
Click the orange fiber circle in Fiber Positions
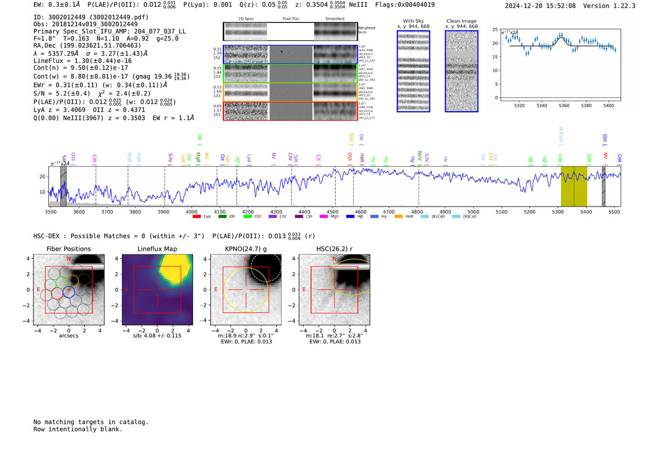73,281
